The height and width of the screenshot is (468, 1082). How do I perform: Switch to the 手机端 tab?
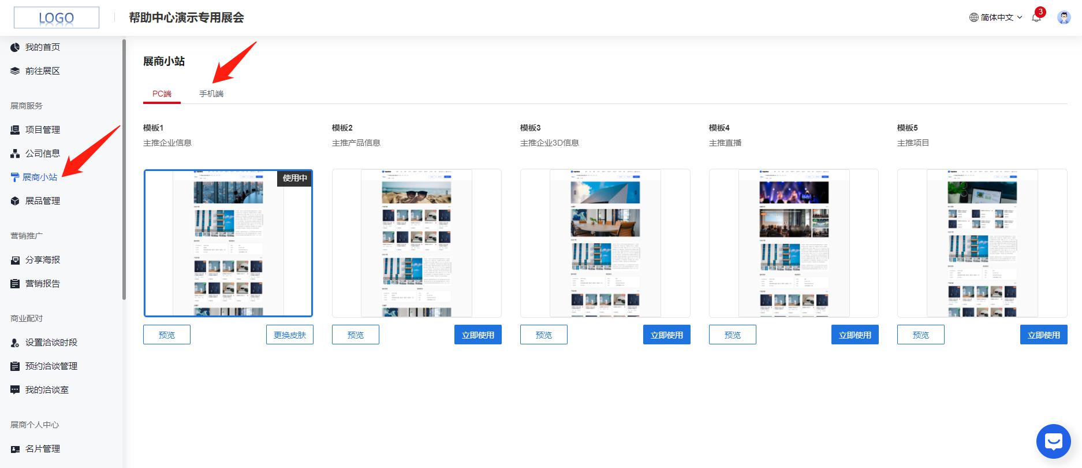pyautogui.click(x=211, y=94)
